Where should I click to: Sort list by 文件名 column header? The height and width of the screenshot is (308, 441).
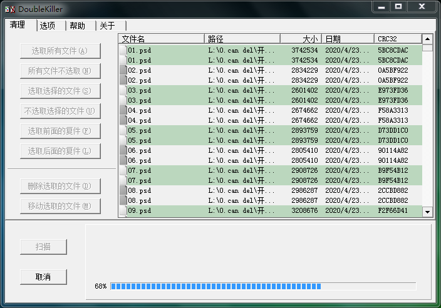pyautogui.click(x=162, y=39)
